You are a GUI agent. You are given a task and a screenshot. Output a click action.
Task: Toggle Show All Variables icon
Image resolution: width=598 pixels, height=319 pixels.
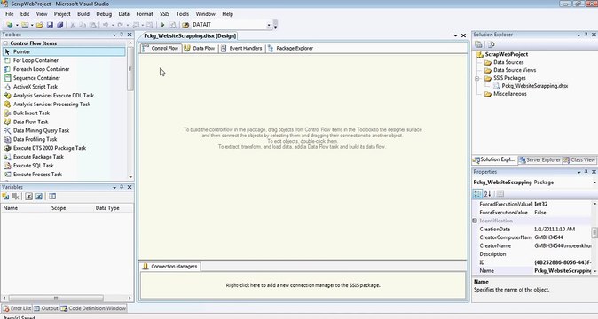point(39,197)
